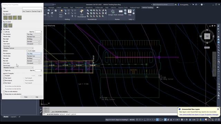This screenshot has height=124, width=221.
Task: Uncheck the Start island checkbox
Action: click(4, 78)
